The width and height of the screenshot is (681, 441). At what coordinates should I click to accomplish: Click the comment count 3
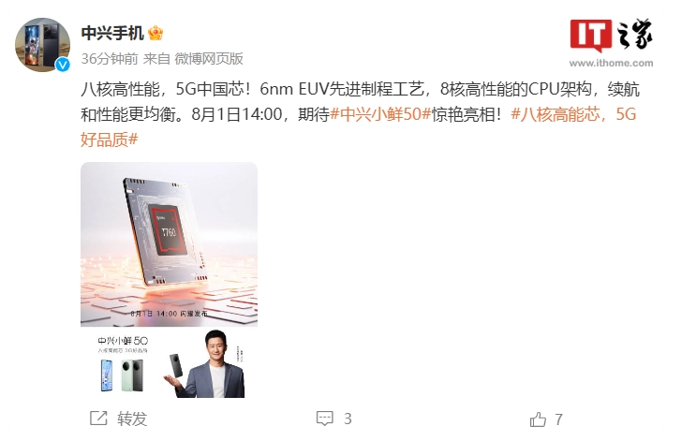348,419
